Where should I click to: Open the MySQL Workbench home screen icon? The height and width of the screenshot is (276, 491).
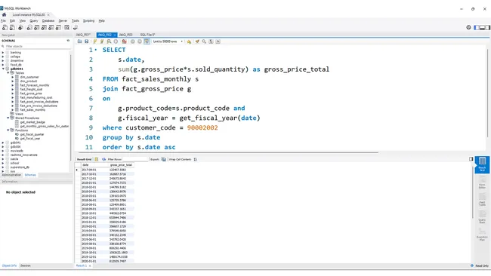[x=4, y=14]
